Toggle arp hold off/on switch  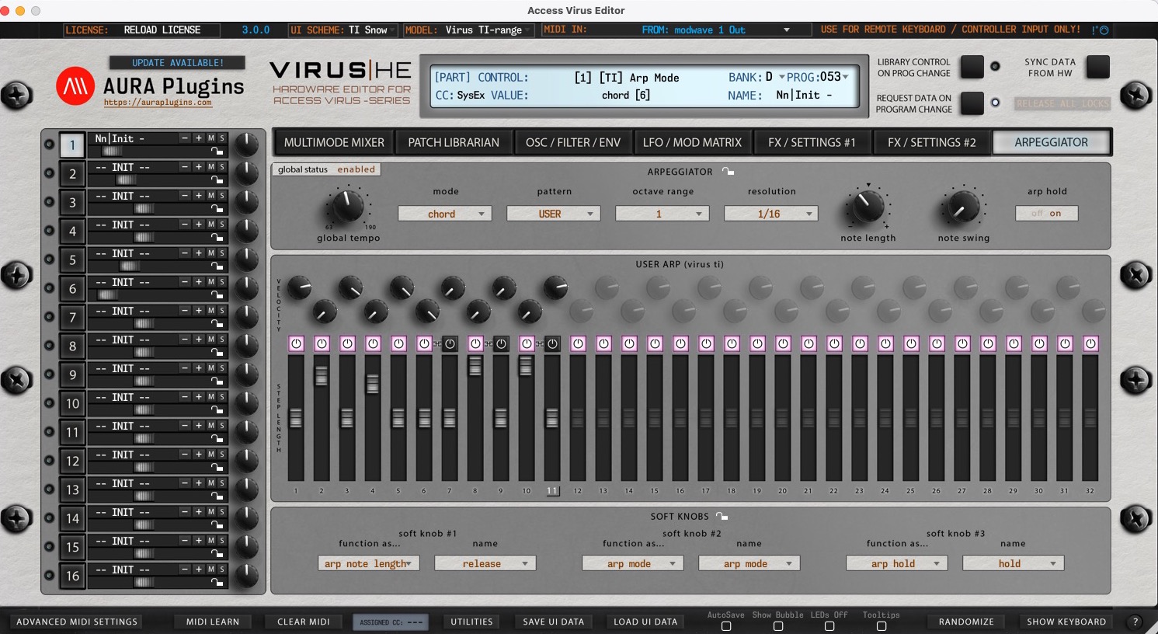pos(1046,213)
